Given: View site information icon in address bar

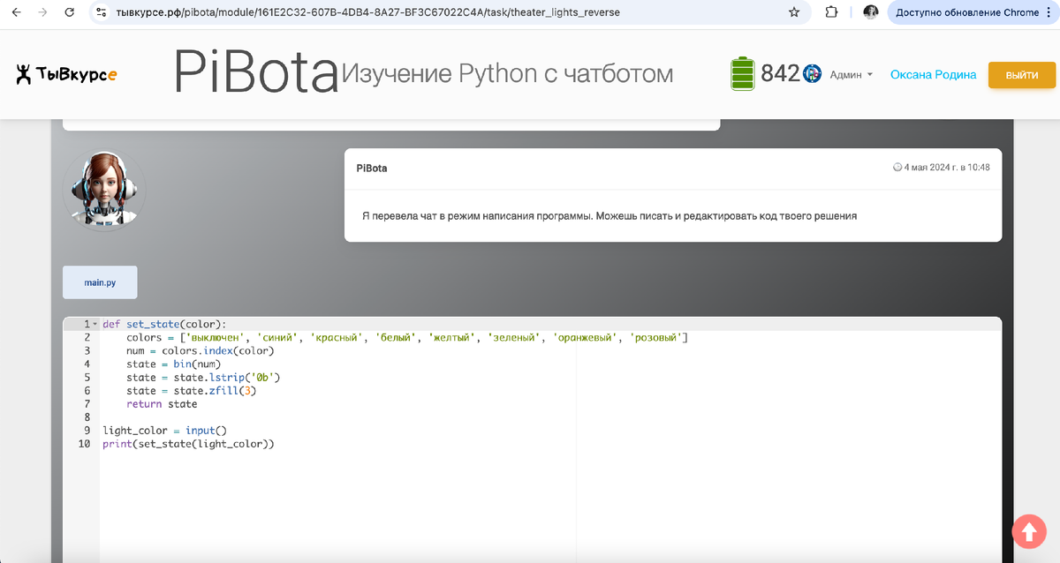Looking at the screenshot, I should 102,12.
